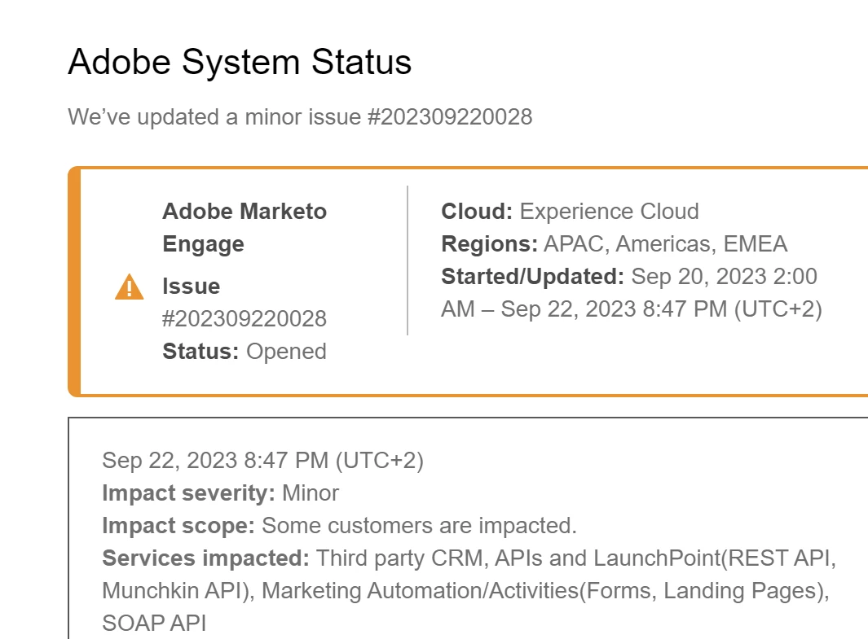
Task: Click the update timestamp above Impact severity
Action: (x=262, y=461)
